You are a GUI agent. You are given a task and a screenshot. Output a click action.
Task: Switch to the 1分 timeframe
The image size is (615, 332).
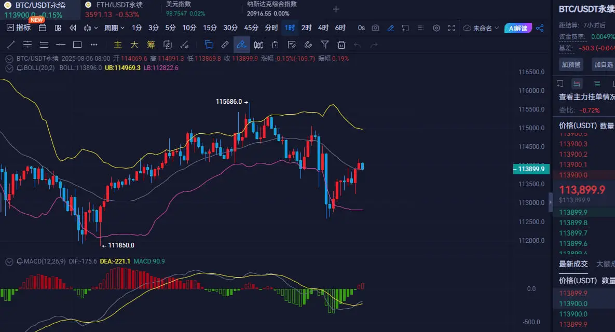coord(136,28)
